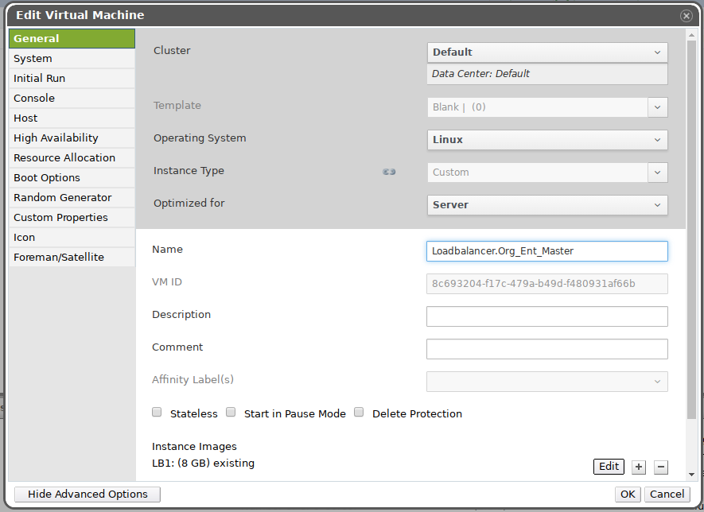Click the Hide Advanced Options button
Screen dimensions: 704x512
(x=87, y=495)
